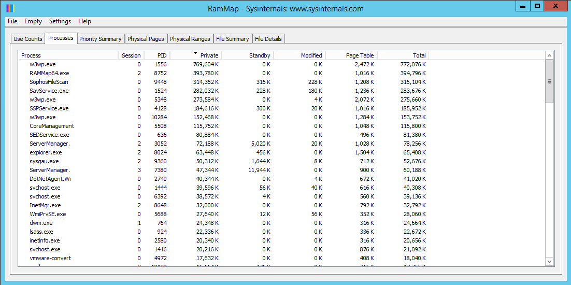Open the File menu

tap(12, 21)
